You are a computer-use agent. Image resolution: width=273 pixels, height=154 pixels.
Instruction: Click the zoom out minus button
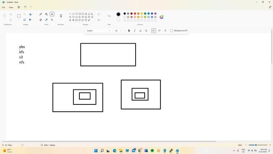click(246, 145)
